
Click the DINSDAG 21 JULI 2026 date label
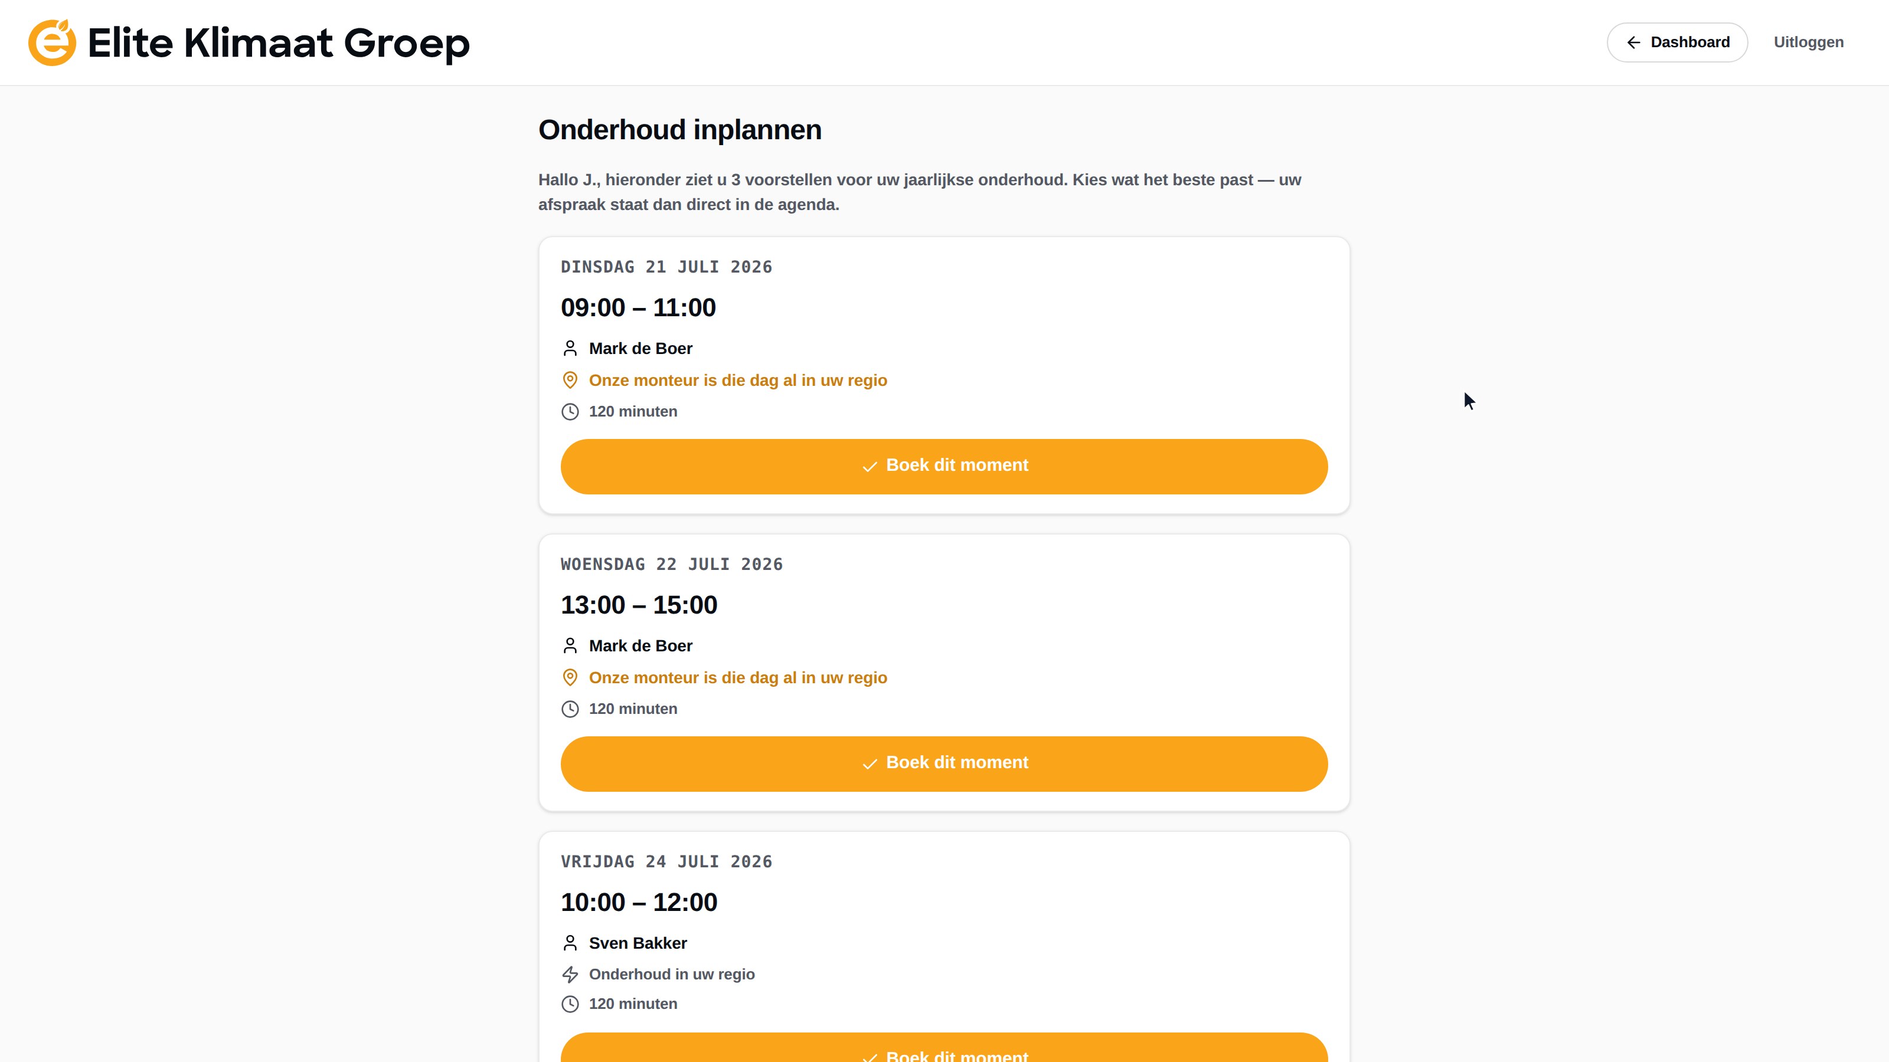coord(666,267)
